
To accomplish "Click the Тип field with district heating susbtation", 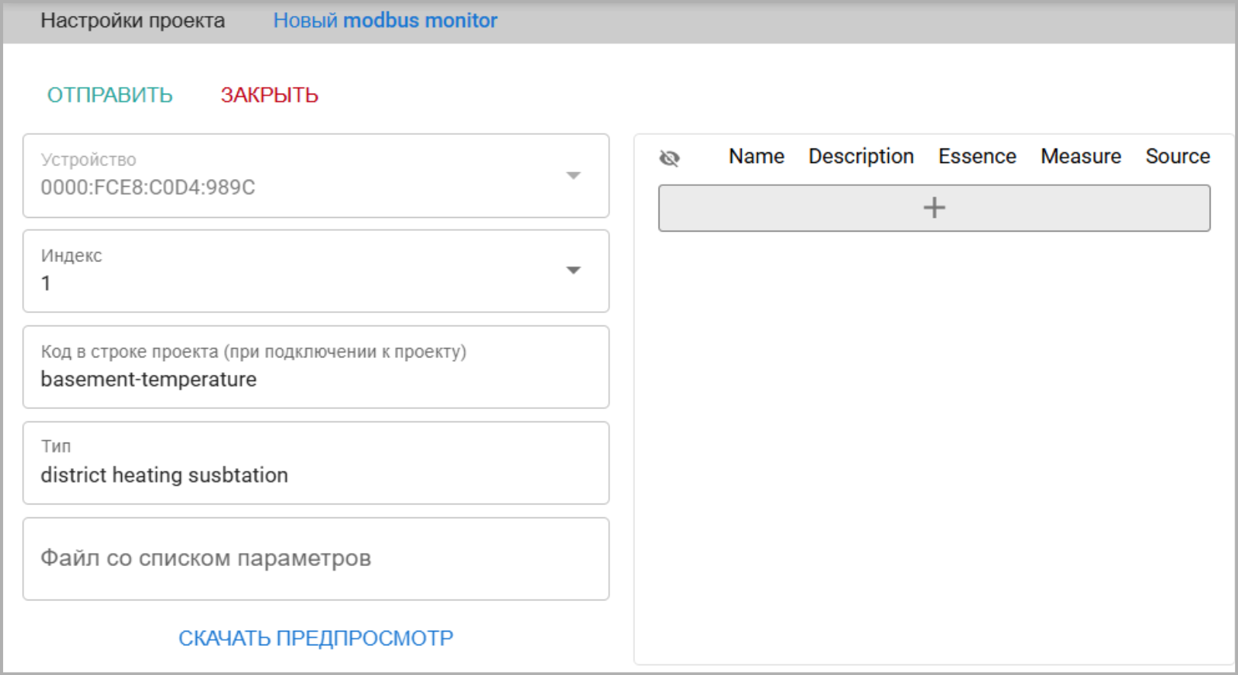I will pos(316,474).
